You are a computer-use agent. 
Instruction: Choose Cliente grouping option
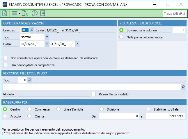29,116
